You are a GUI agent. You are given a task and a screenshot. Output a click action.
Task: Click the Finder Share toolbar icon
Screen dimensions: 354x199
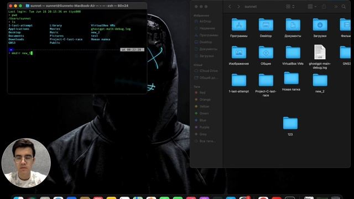[x=324, y=7]
